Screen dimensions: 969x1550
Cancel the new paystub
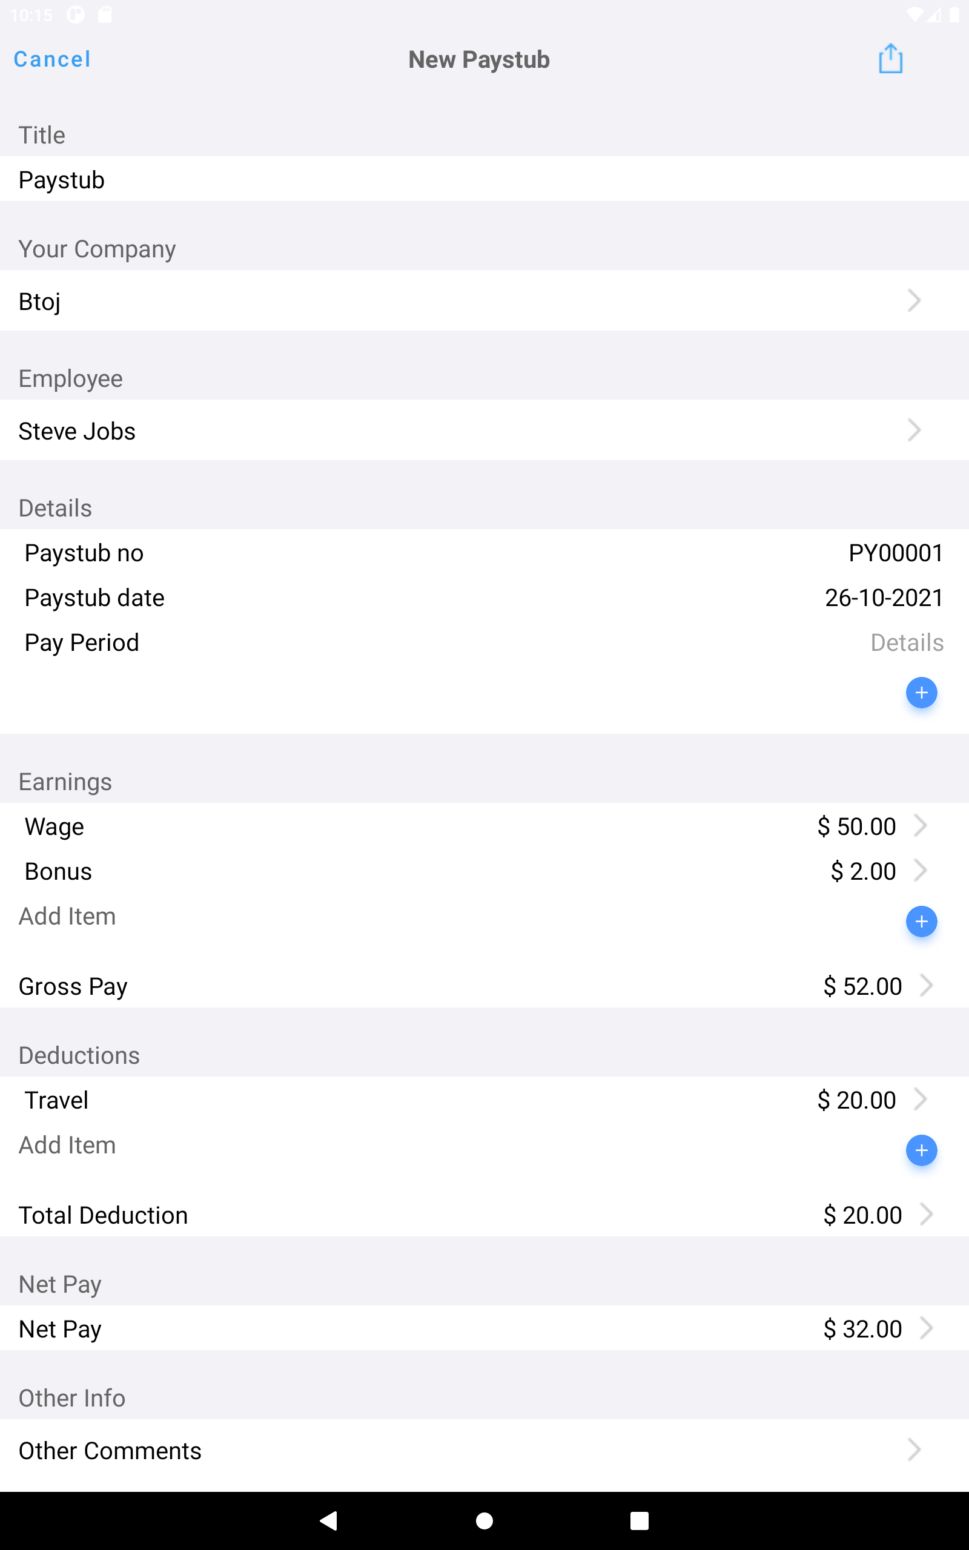pyautogui.click(x=52, y=59)
